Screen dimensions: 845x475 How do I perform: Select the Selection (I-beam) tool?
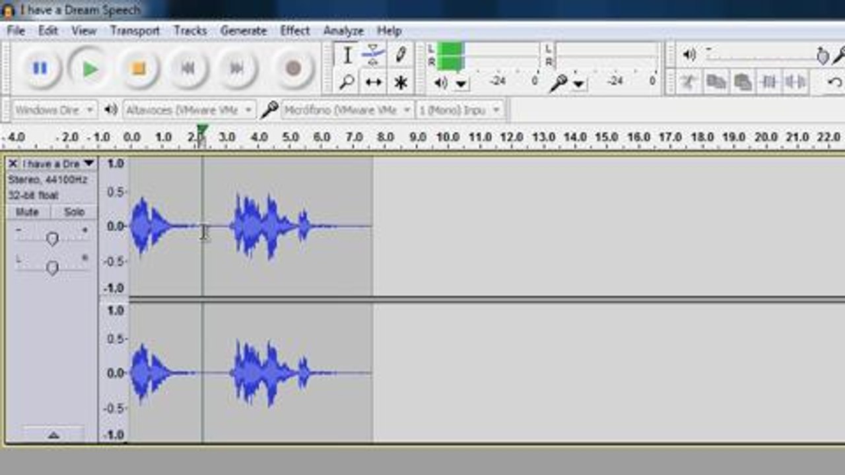click(x=347, y=55)
